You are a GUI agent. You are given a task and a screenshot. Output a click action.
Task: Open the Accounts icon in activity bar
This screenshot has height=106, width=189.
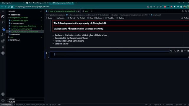tap(3, 94)
